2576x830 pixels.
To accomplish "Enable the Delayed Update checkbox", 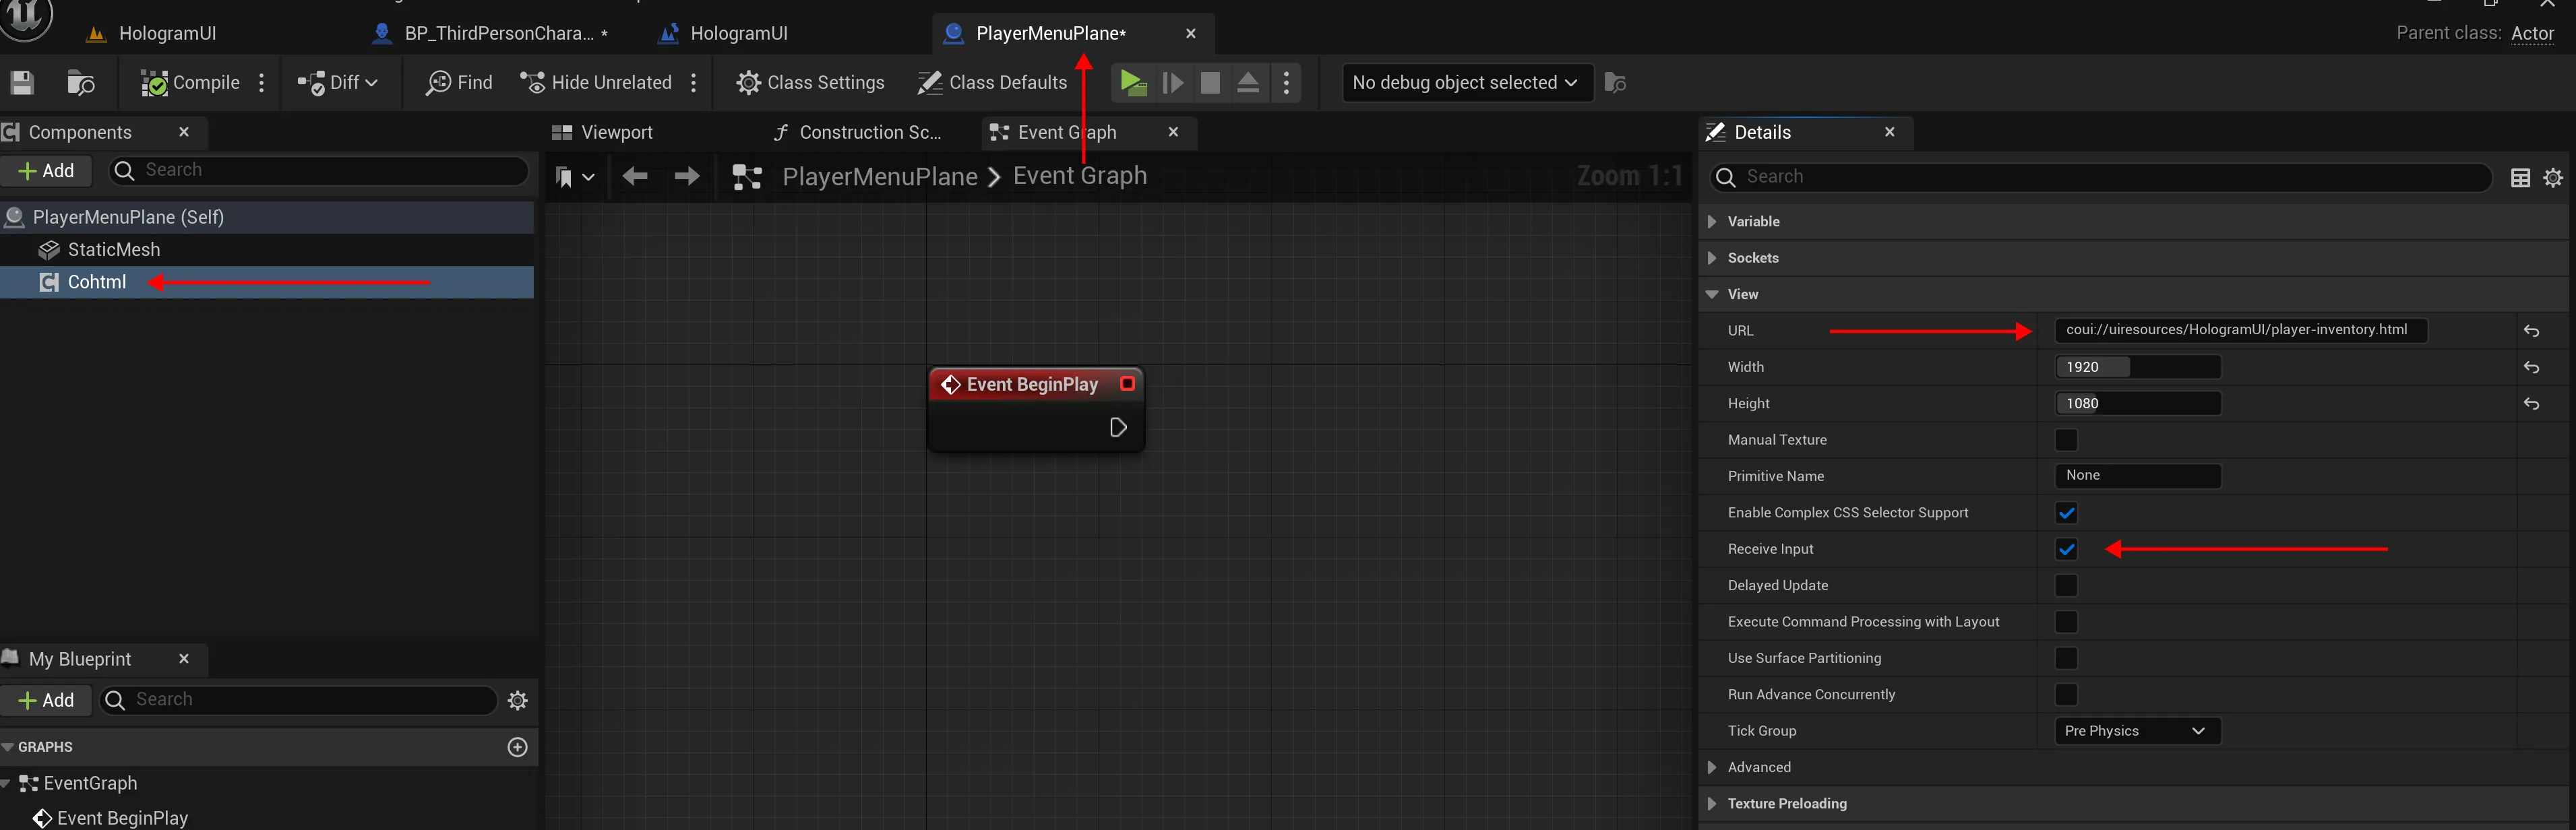I will (x=2066, y=585).
